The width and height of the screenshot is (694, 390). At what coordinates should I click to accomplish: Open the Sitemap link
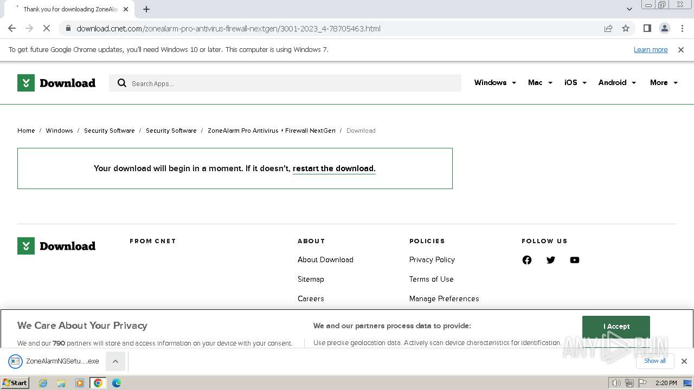pos(311,279)
